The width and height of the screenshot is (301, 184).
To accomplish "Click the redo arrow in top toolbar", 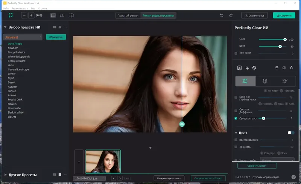I will 231,15.
